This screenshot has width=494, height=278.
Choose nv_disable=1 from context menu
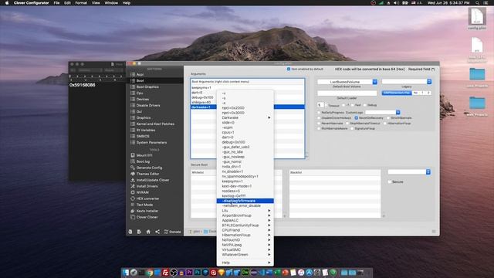pos(245,171)
